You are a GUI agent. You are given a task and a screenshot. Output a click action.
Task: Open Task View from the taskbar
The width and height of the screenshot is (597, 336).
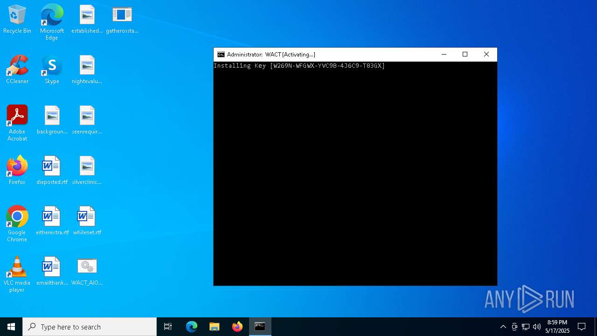coord(168,327)
